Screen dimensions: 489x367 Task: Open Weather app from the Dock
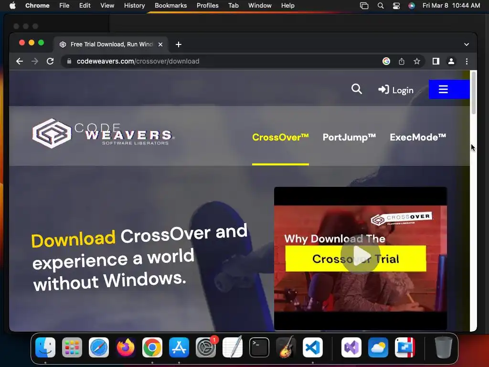click(378, 347)
